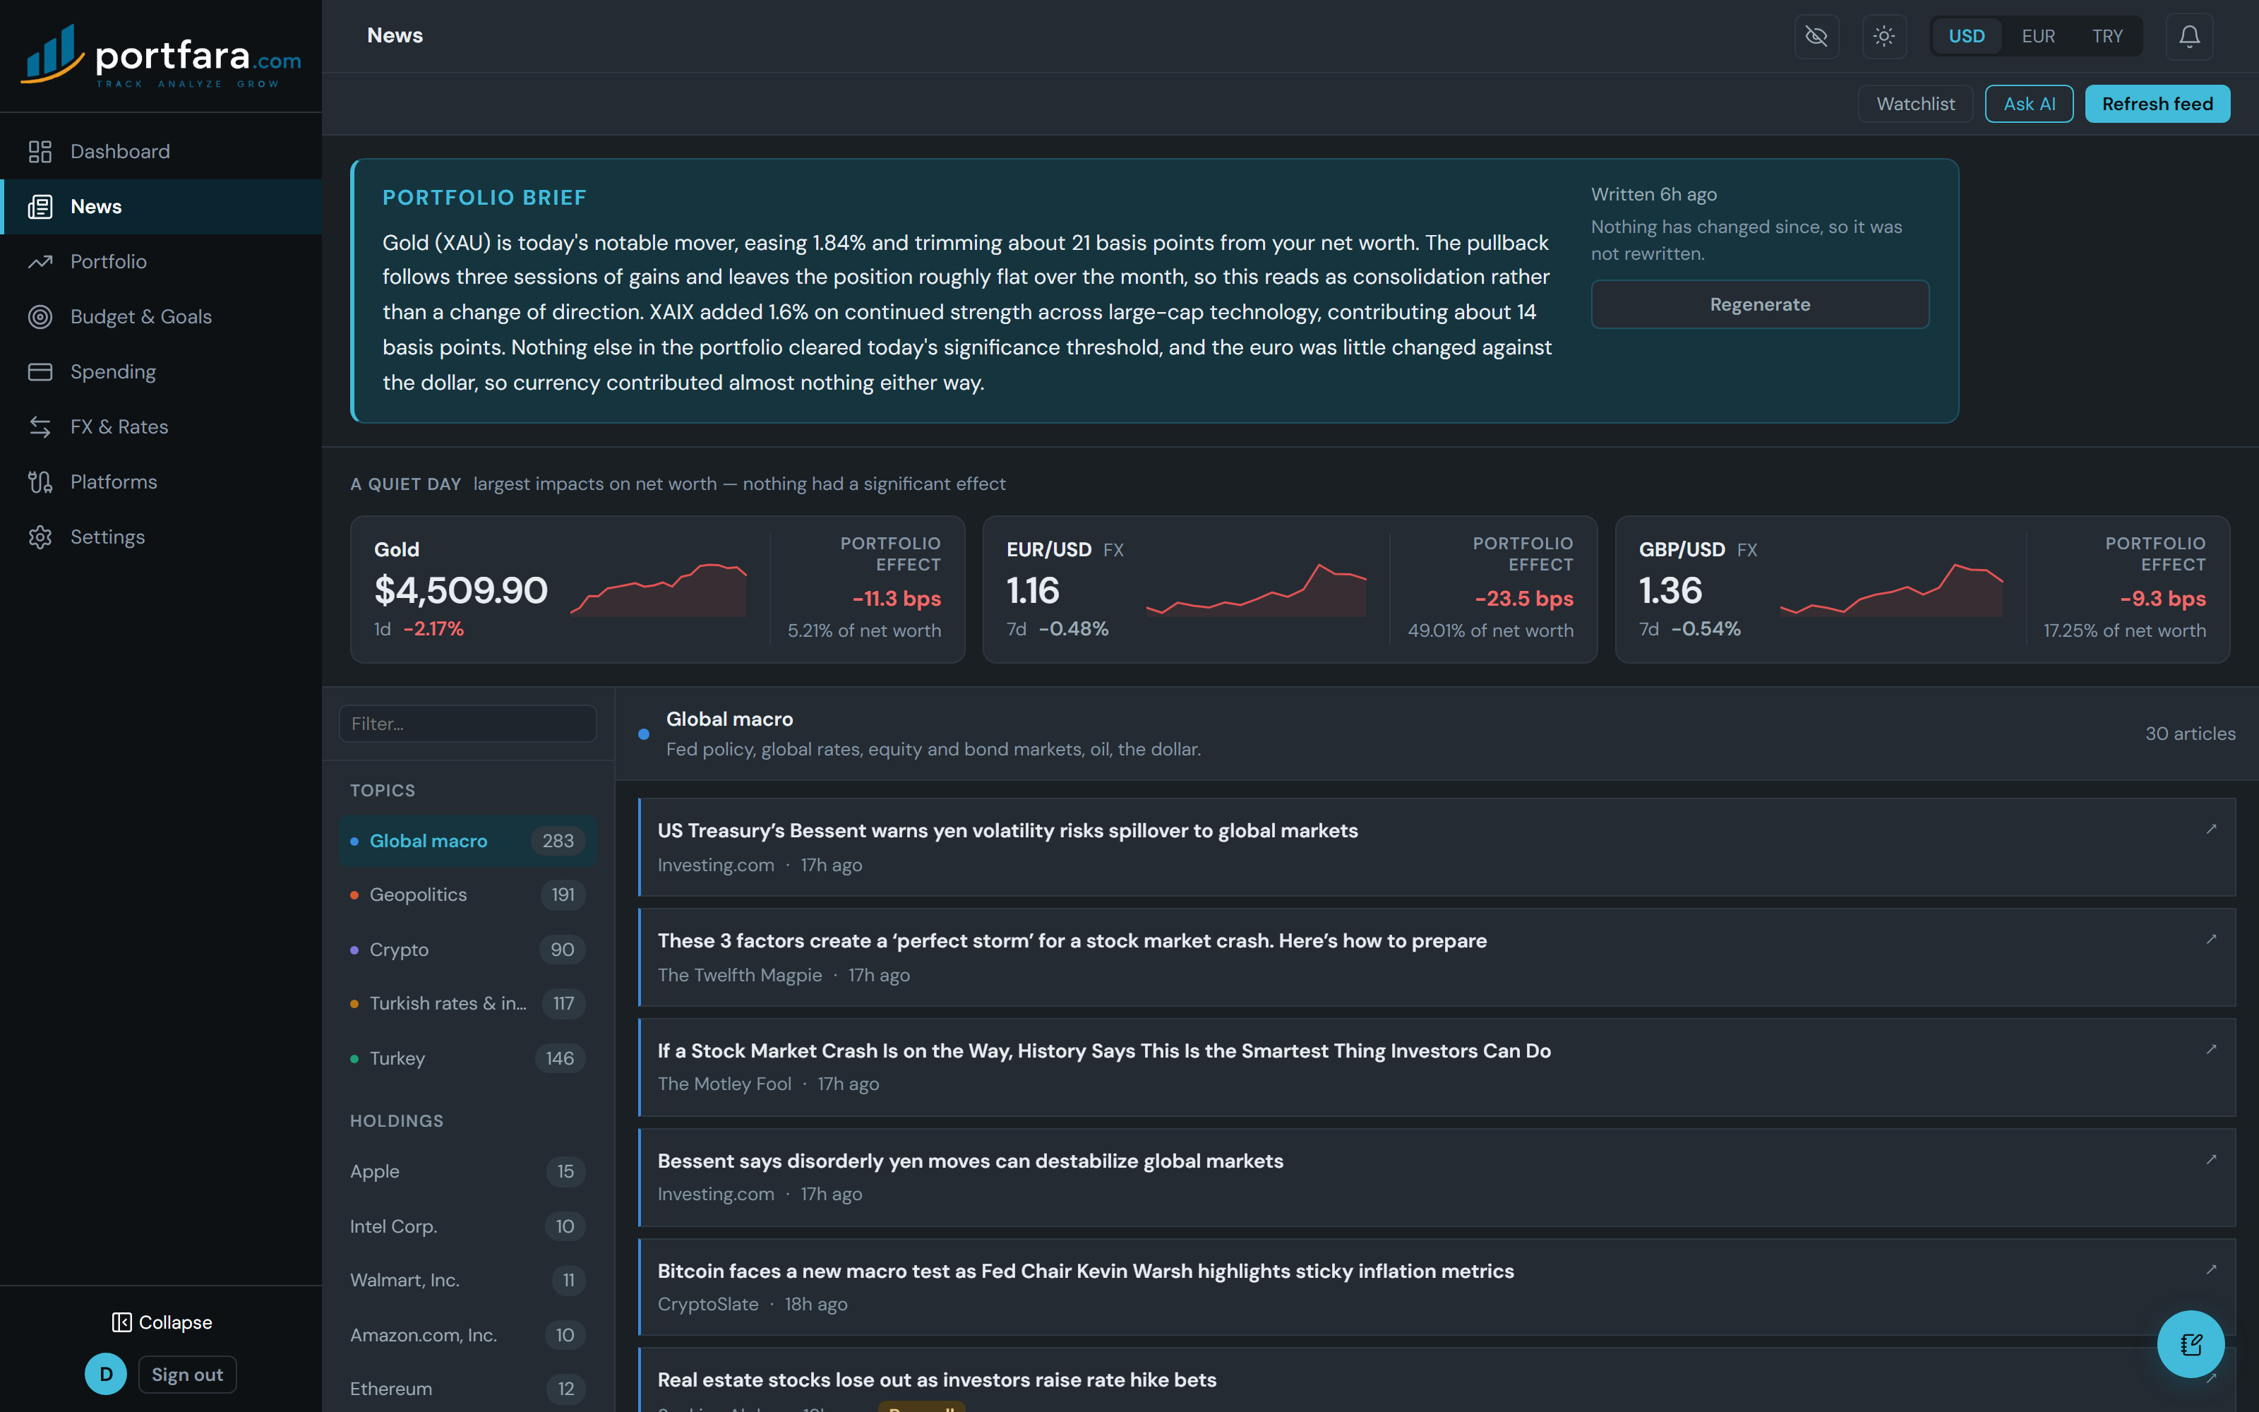The width and height of the screenshot is (2259, 1412).
Task: Select Walmart, Inc. holding
Action: [467, 1280]
